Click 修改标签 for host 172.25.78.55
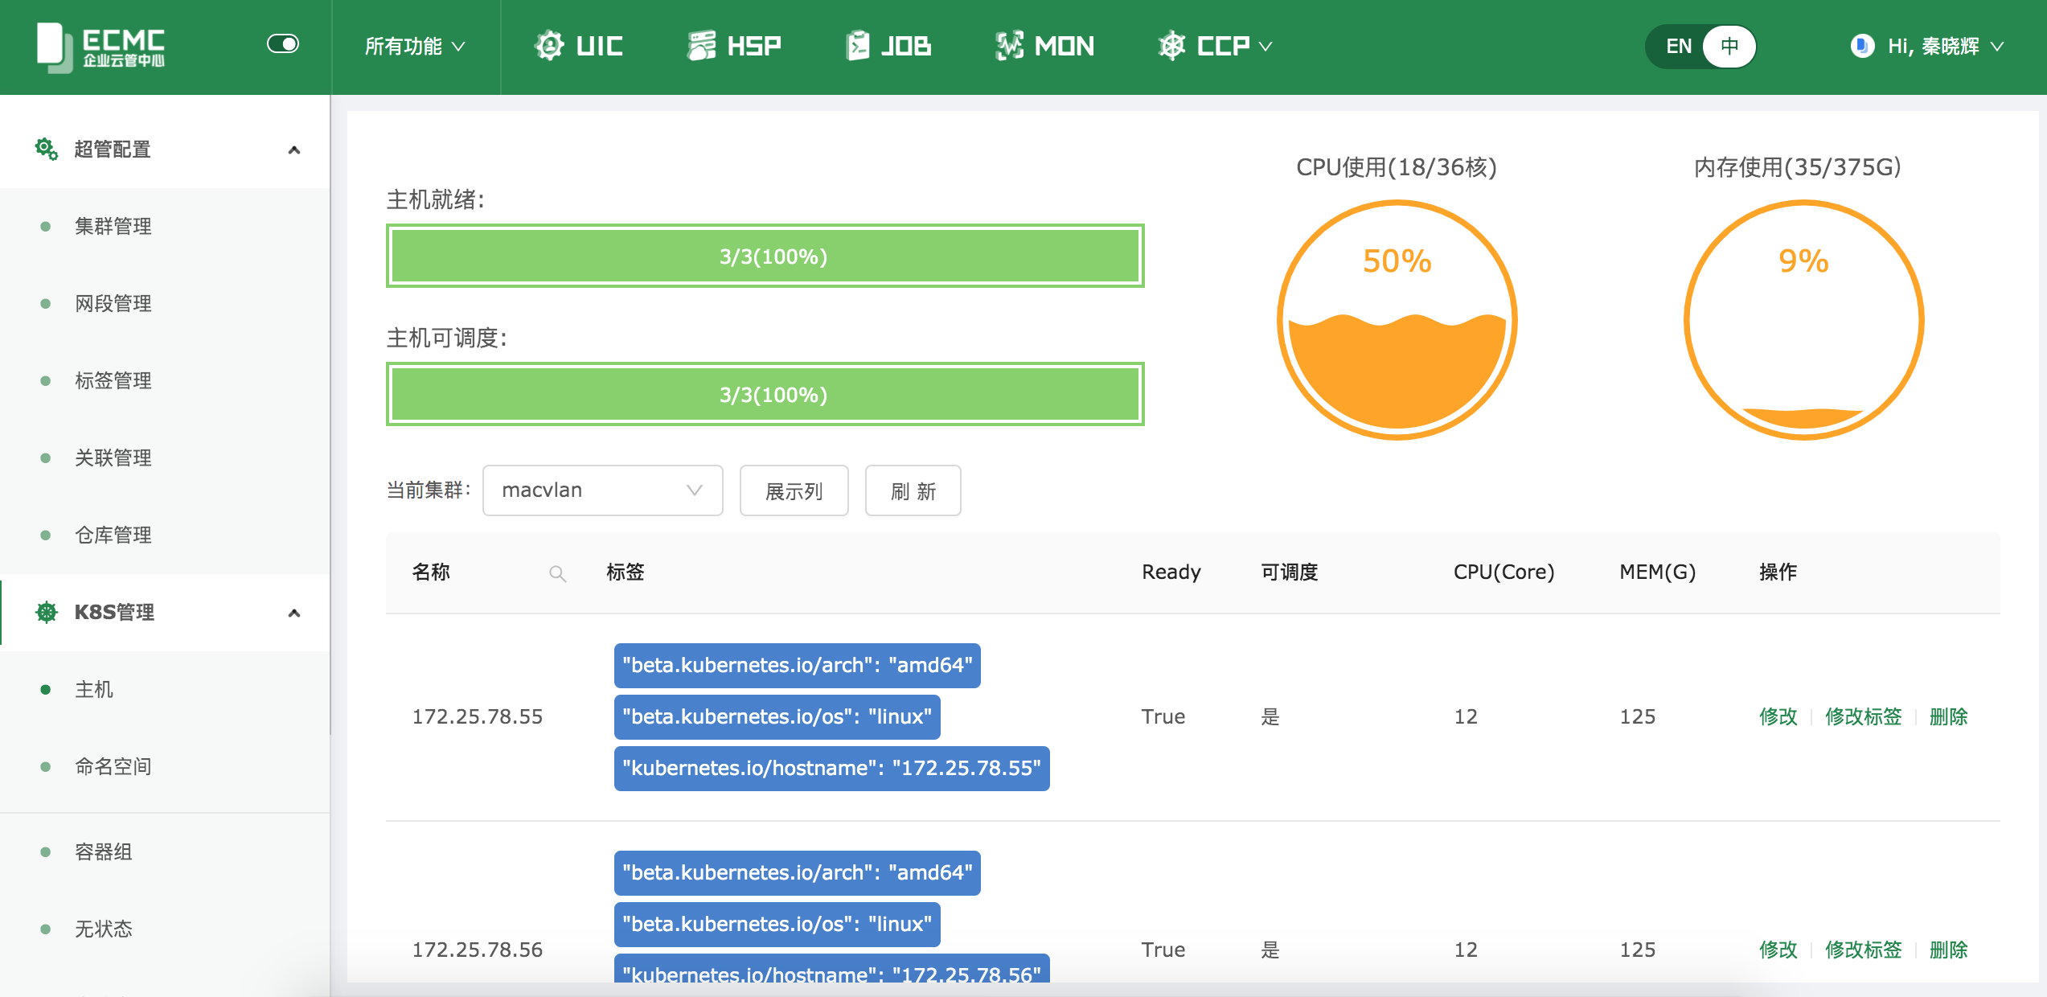Screen dimensions: 2047x997 1863,716
